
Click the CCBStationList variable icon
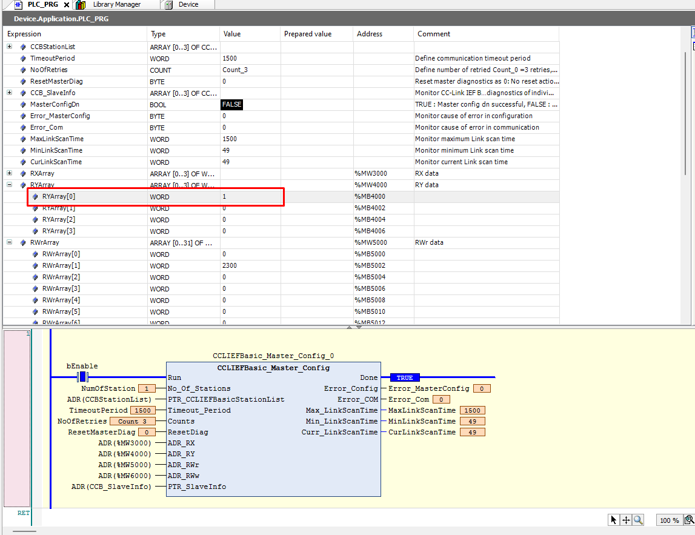coord(23,47)
